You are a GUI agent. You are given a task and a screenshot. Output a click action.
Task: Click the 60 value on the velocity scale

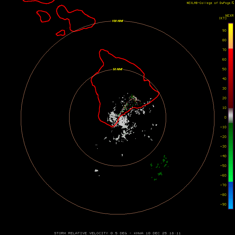224,59
